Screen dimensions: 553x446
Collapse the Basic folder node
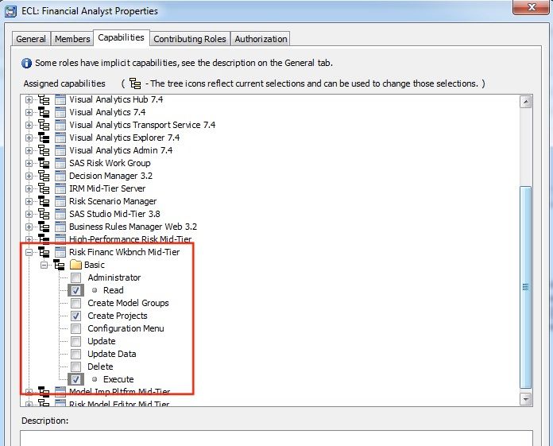coord(44,265)
